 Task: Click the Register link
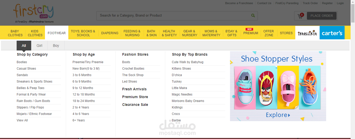pos(327,3)
